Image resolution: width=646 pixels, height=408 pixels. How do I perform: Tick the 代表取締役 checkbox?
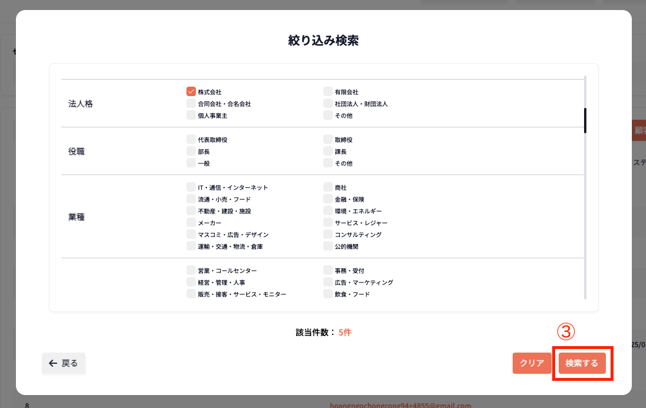pyautogui.click(x=191, y=140)
